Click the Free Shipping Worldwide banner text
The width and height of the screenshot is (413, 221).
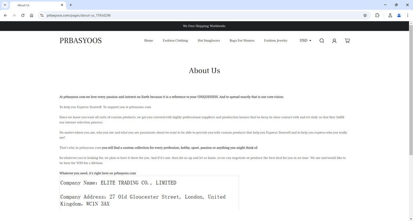pos(204,26)
